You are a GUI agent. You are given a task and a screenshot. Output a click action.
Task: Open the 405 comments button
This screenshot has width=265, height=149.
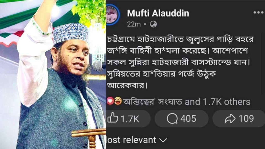(x=182, y=119)
